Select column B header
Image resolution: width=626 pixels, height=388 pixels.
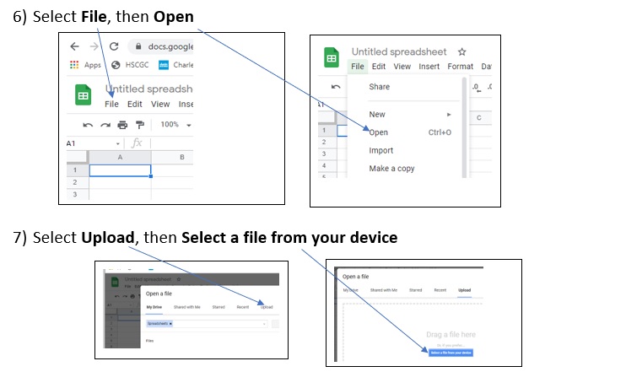(173, 157)
